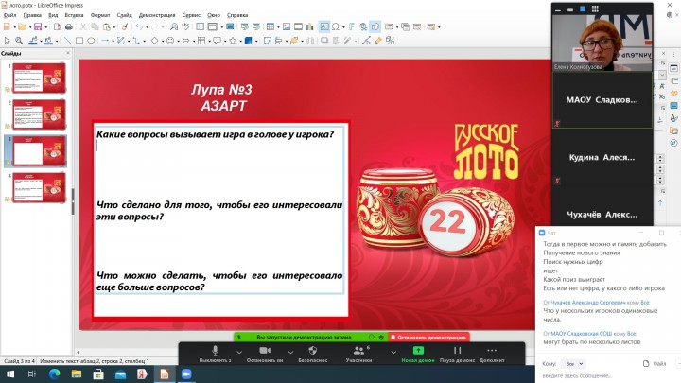Click the red stop demonstration button

[428, 337]
